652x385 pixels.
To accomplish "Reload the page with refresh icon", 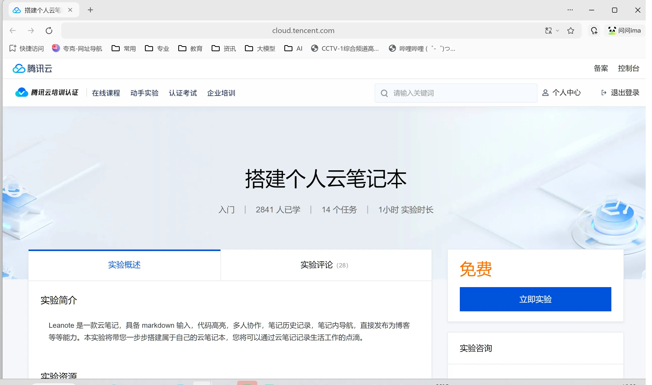I will 49,31.
